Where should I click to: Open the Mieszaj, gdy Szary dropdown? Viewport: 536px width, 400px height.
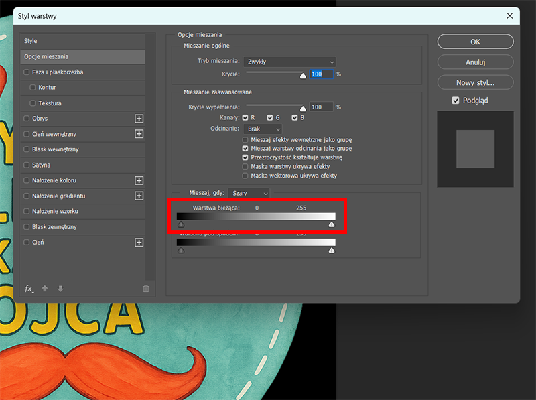pyautogui.click(x=249, y=193)
